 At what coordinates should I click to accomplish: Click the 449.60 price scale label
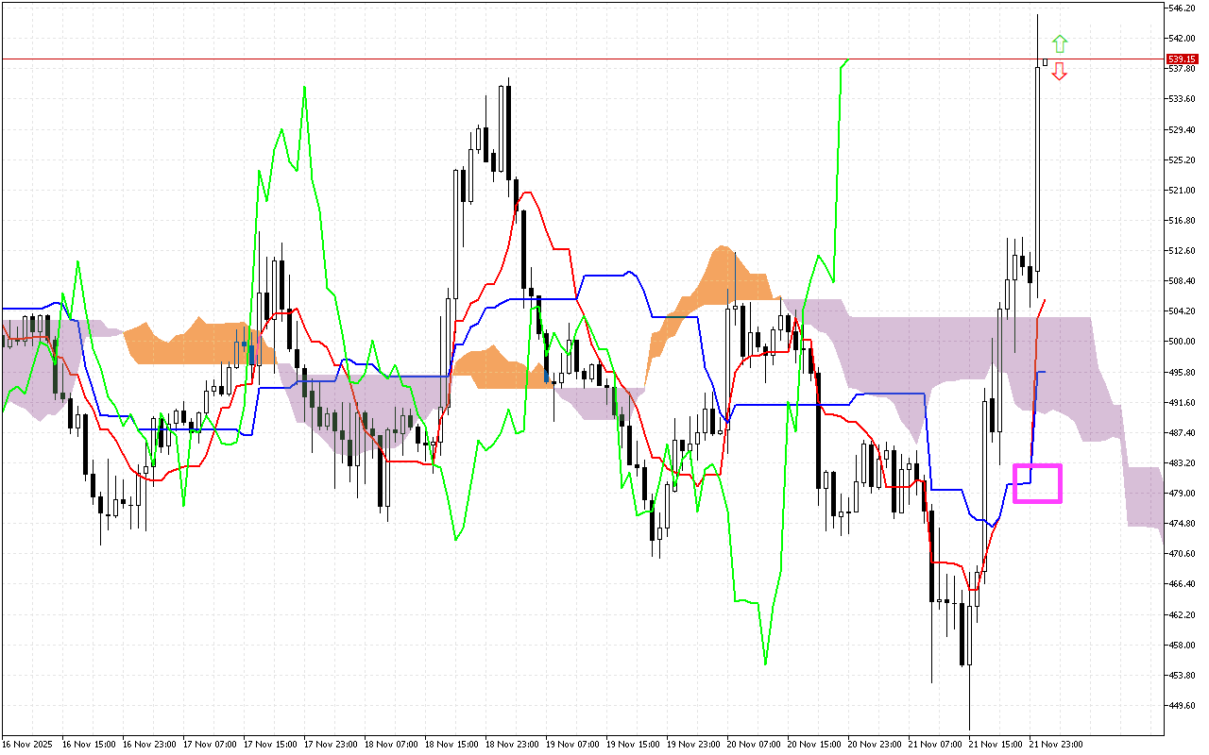(x=1183, y=705)
